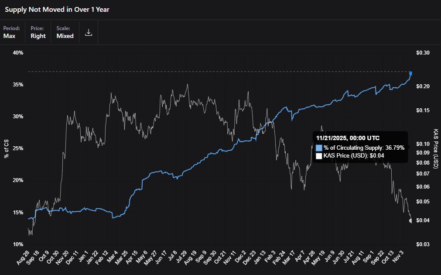Viewport: 441px width, 275px height.
Task: Click the $0.10 right axis label
Action: tap(423, 144)
